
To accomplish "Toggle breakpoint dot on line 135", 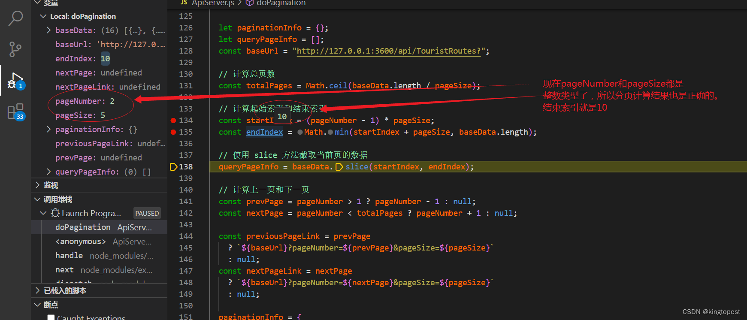I will point(173,132).
